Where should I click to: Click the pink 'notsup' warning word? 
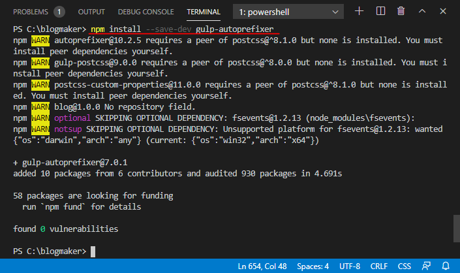click(x=68, y=129)
